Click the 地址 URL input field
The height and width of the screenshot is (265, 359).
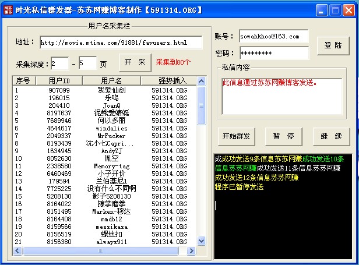[x=121, y=43]
